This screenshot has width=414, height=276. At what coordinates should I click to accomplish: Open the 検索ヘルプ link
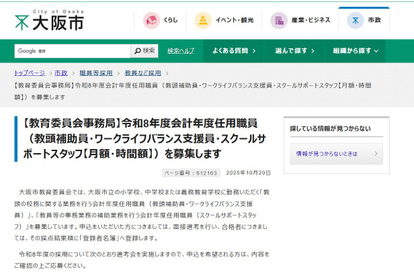coord(181,51)
